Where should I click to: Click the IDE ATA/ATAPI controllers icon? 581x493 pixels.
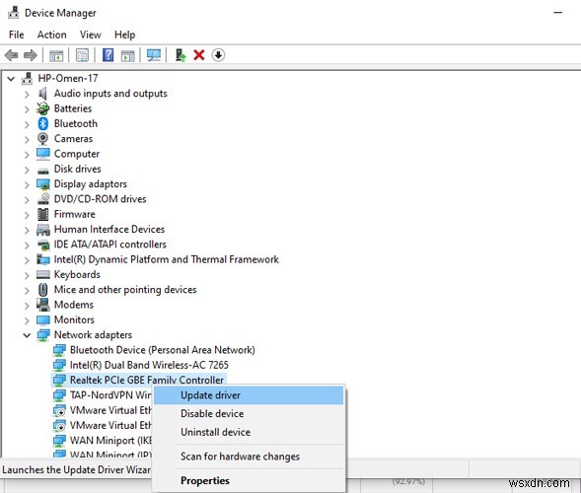[43, 245]
